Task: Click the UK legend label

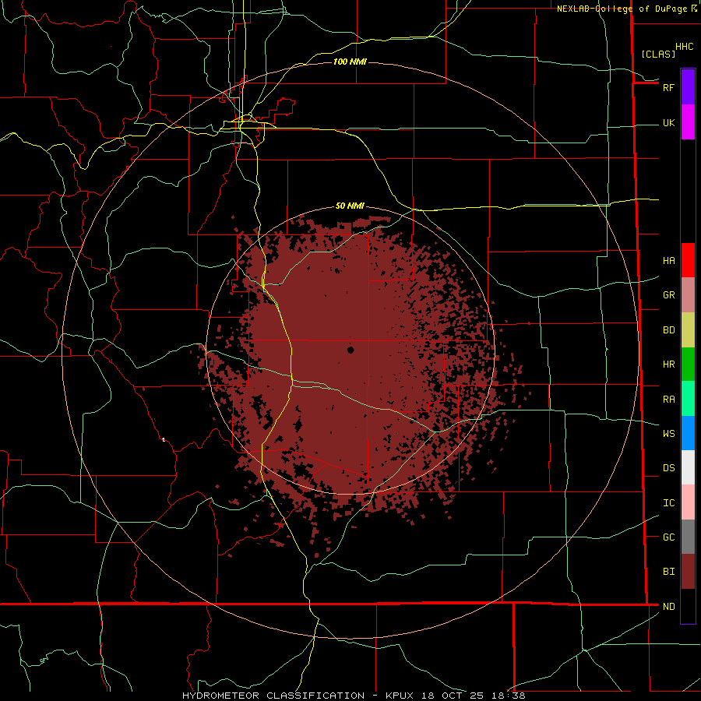Action: pos(668,123)
